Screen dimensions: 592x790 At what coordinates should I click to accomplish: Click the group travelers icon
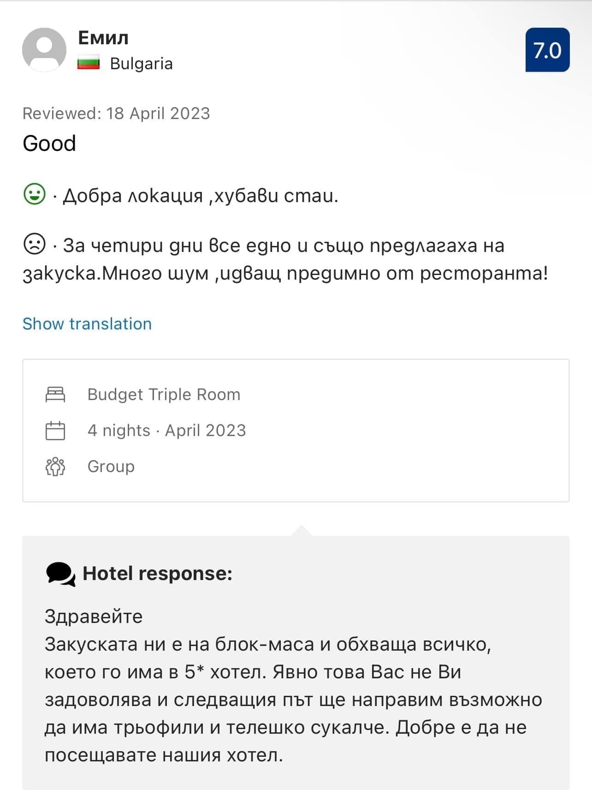[x=55, y=467]
